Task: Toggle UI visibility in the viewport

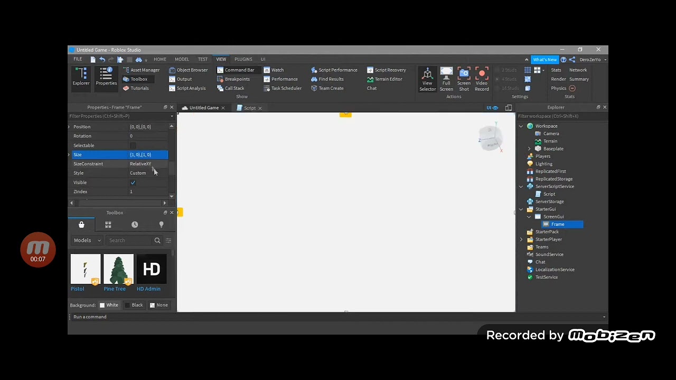Action: (x=492, y=108)
